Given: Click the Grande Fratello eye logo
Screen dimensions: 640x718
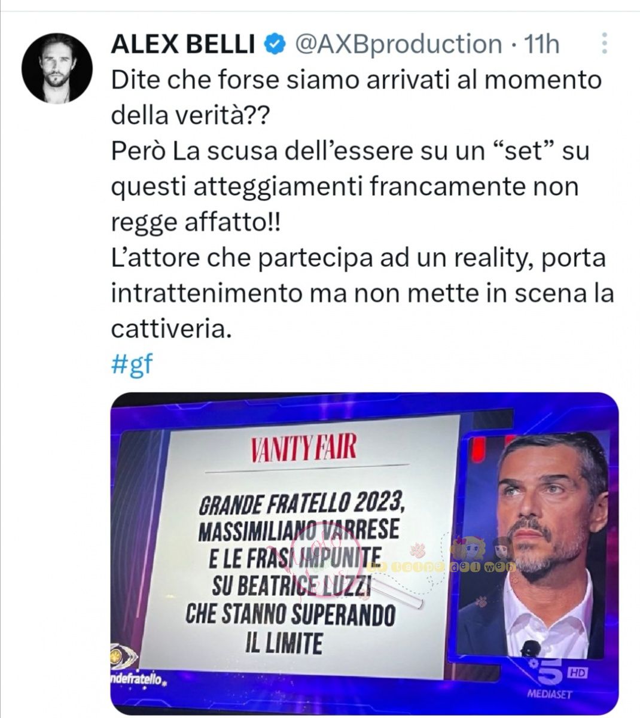Looking at the screenshot, I should click(x=124, y=655).
